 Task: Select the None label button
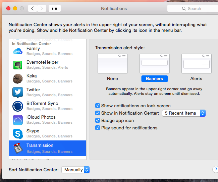(112, 79)
